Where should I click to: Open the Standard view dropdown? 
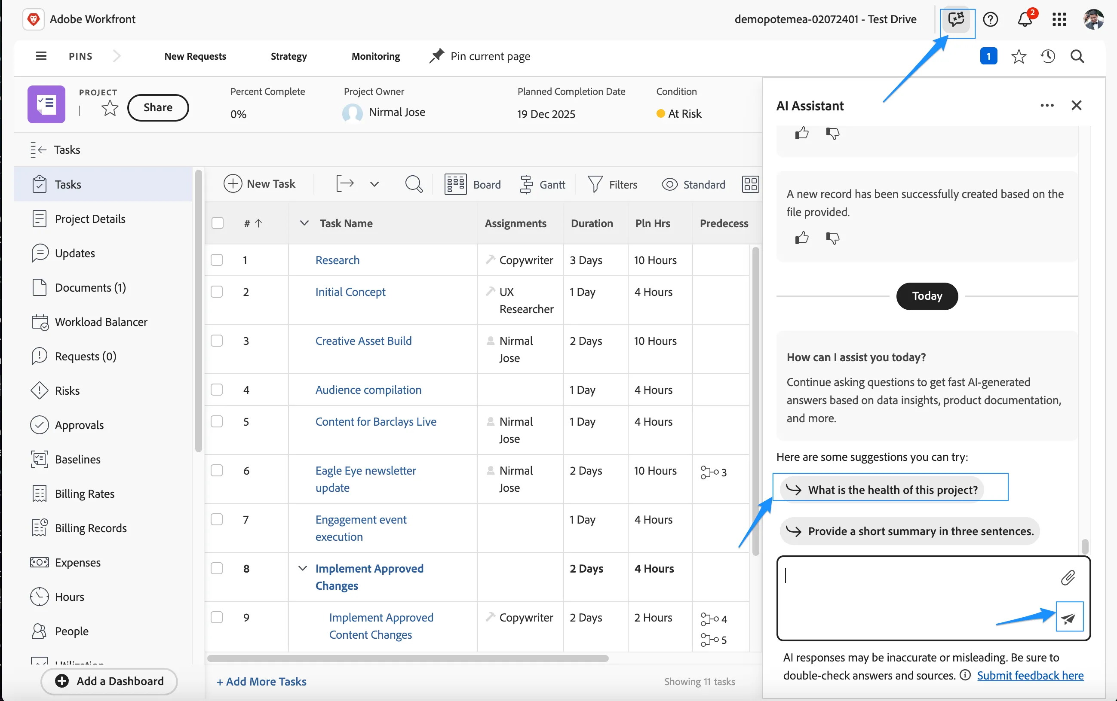coord(694,184)
